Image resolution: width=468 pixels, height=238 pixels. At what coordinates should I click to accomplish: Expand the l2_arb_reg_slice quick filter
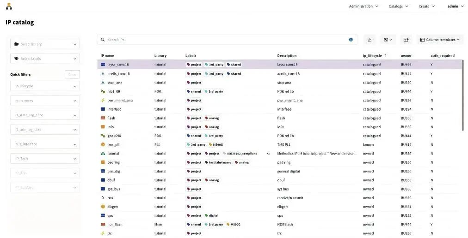pos(45,130)
